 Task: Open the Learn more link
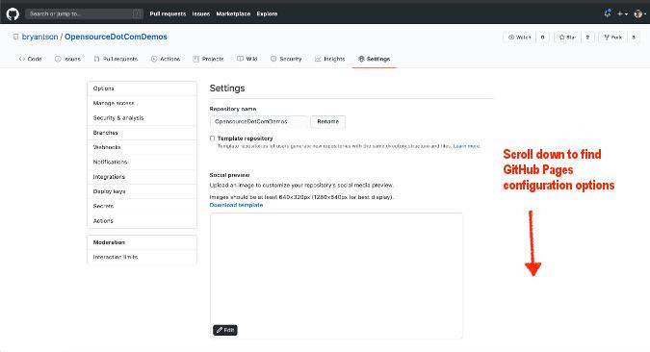(466, 146)
